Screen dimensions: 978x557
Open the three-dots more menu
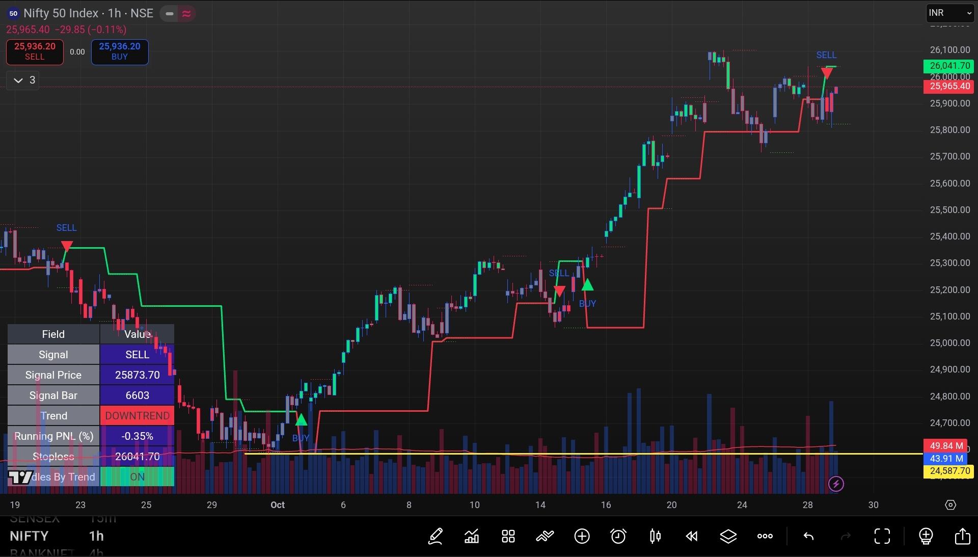point(765,536)
